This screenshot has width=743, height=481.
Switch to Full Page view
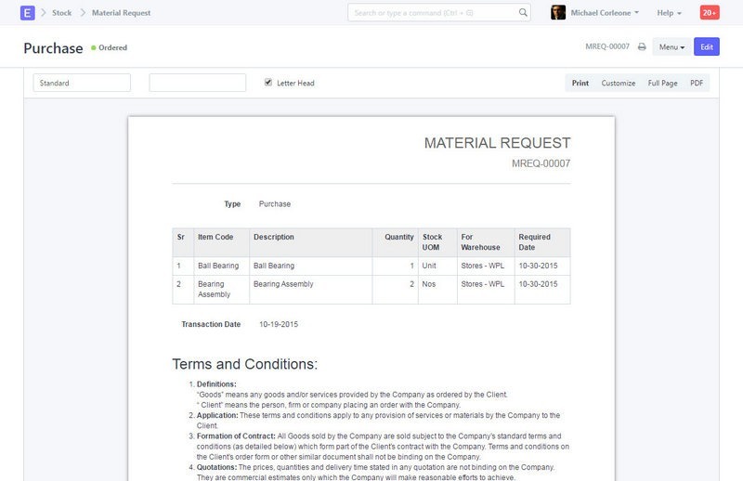pos(662,83)
